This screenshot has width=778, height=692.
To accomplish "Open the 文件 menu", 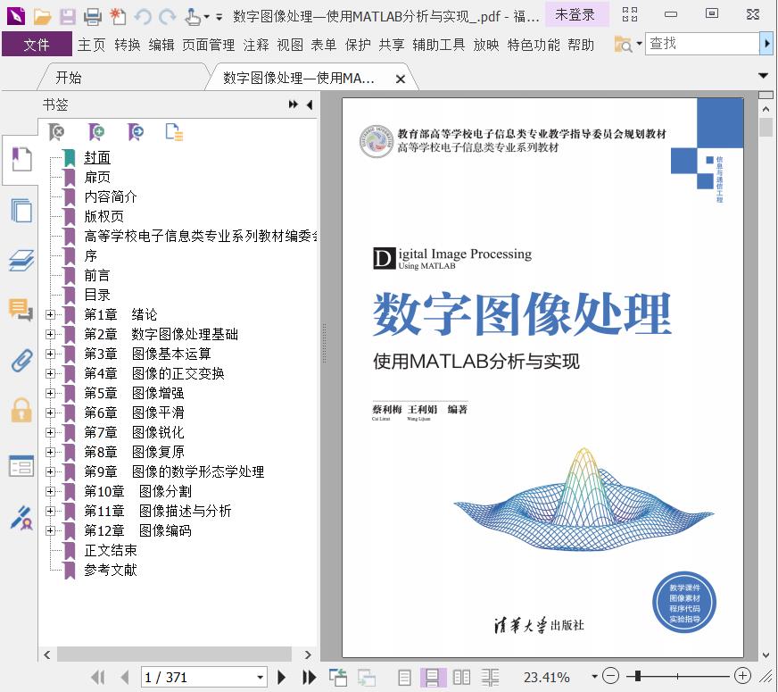I will point(37,45).
